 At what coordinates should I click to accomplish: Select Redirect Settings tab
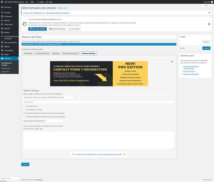(x=89, y=53)
